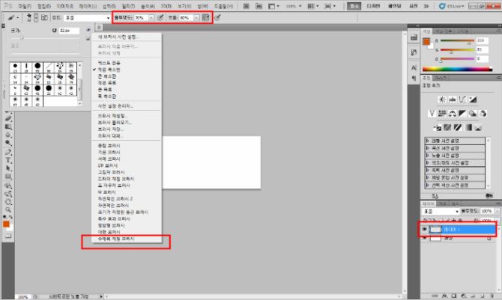The image size is (502, 300).
Task: Switch to the 디자인 Design workspace button
Action: [x=373, y=6]
